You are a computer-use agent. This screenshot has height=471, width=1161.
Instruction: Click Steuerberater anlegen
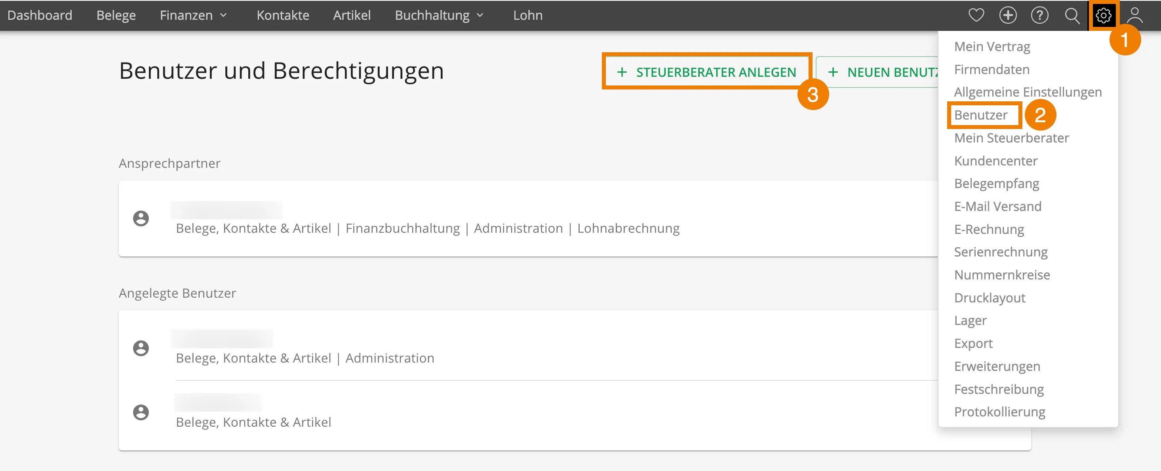[x=706, y=71]
